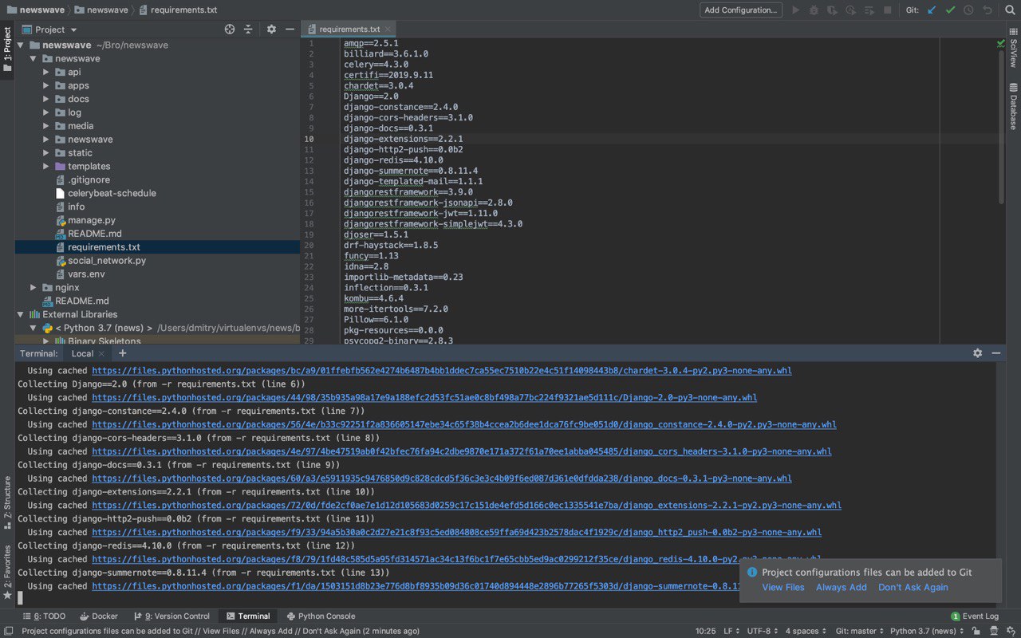Image resolution: width=1021 pixels, height=638 pixels.
Task: Click Don't Ask Again in notification
Action: coord(913,587)
